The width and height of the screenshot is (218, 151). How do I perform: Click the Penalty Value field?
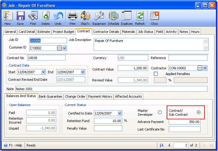108,128
